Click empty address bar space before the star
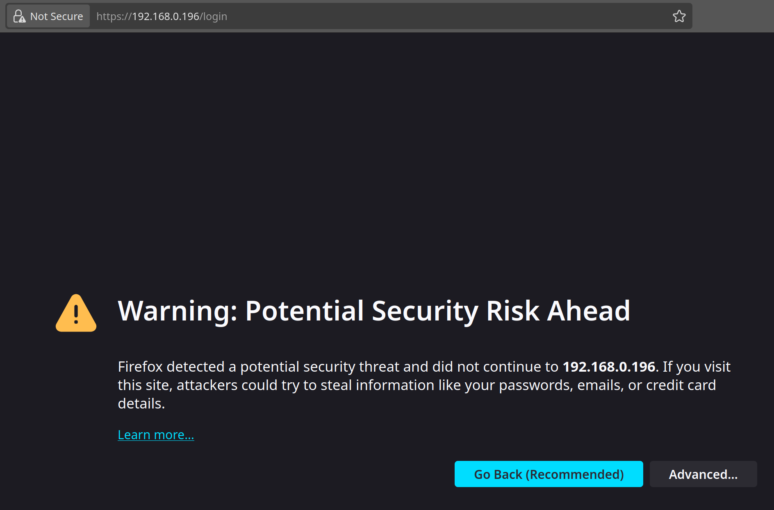The image size is (774, 510). [x=451, y=16]
